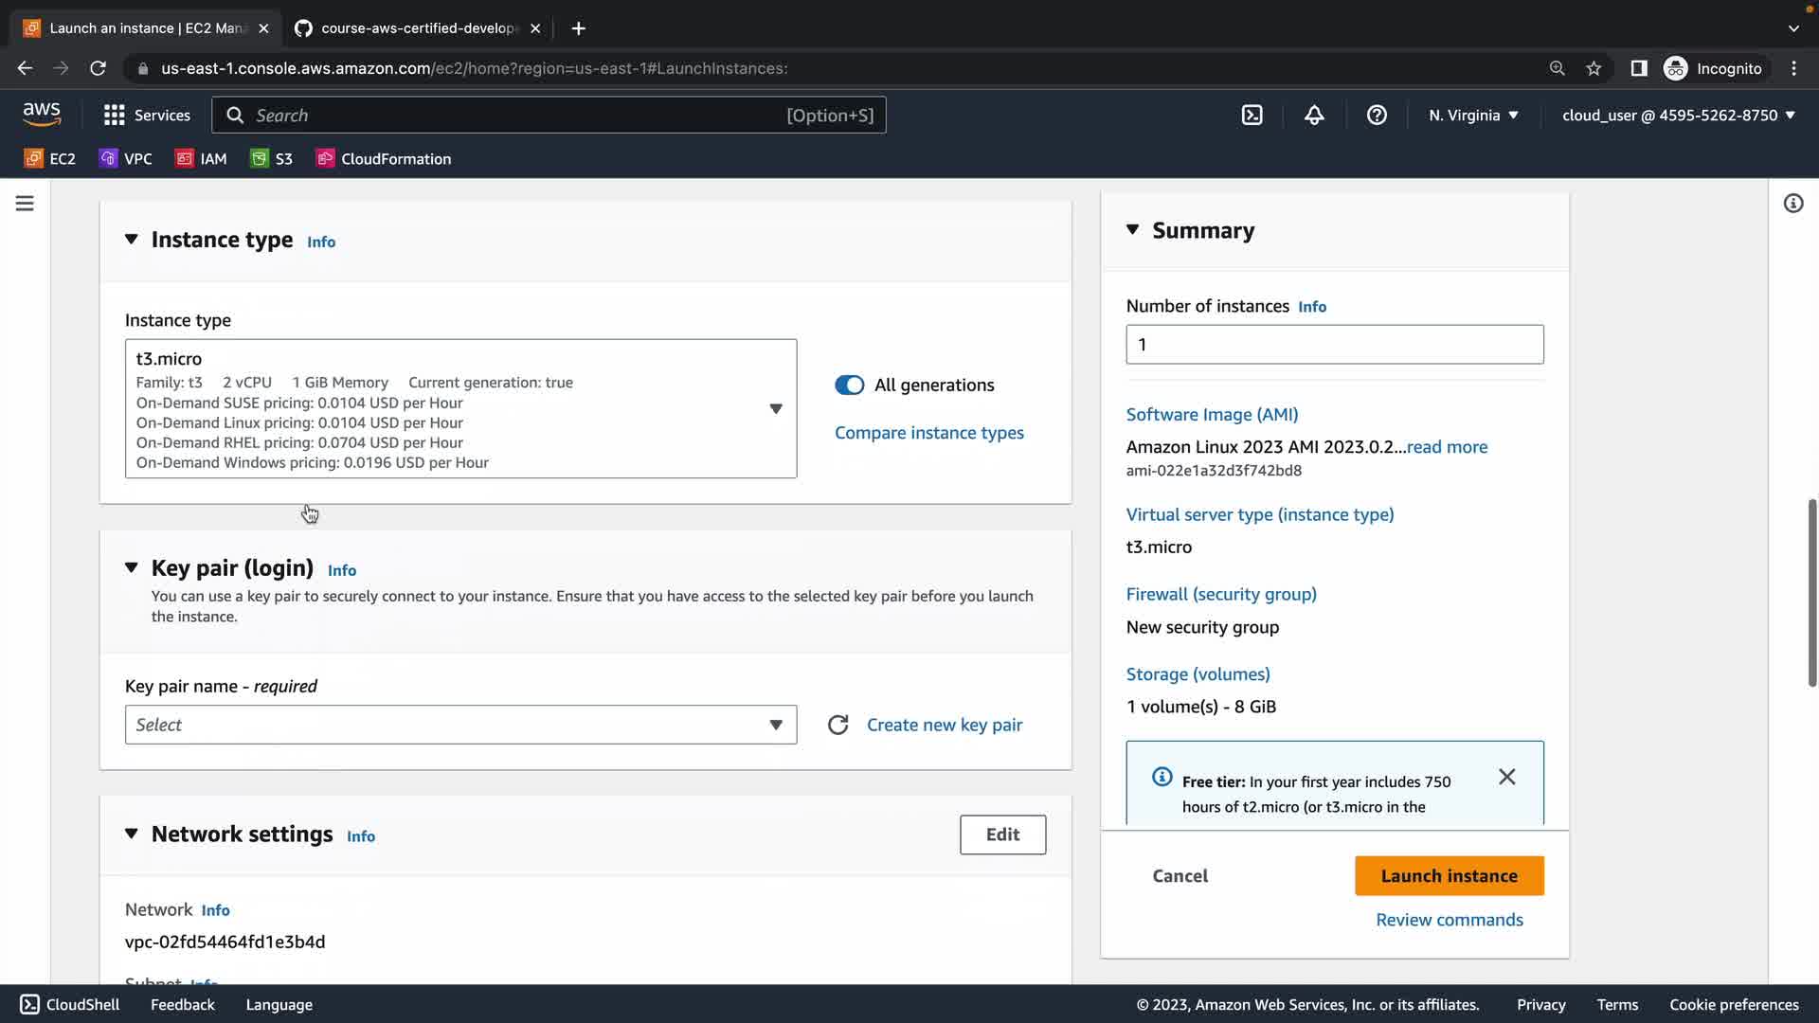Open the info panel icon at right edge
This screenshot has height=1023, width=1819.
(x=1792, y=203)
